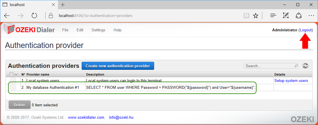Open the Settings menu

[98, 30]
